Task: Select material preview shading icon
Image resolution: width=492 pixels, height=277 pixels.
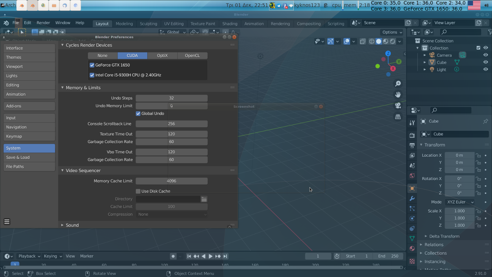Action: pyautogui.click(x=386, y=41)
